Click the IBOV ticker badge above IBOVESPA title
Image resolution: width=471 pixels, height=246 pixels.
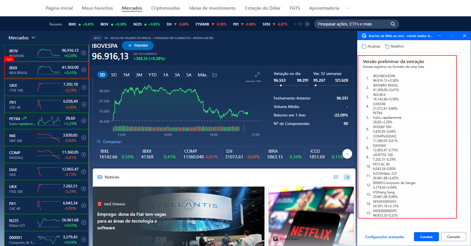(x=97, y=38)
